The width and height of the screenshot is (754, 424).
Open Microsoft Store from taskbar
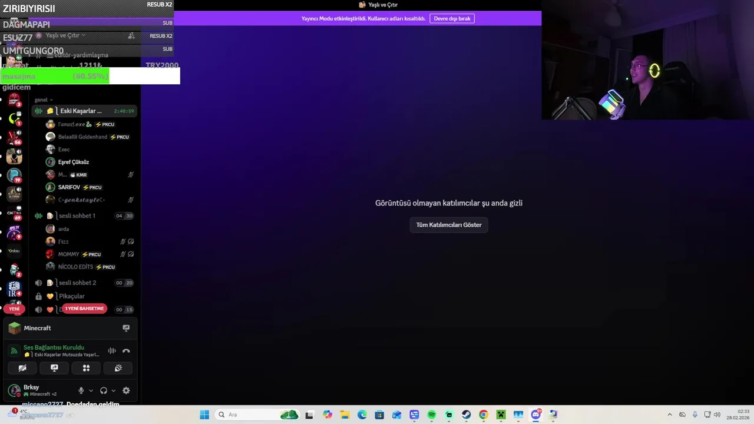(x=379, y=415)
